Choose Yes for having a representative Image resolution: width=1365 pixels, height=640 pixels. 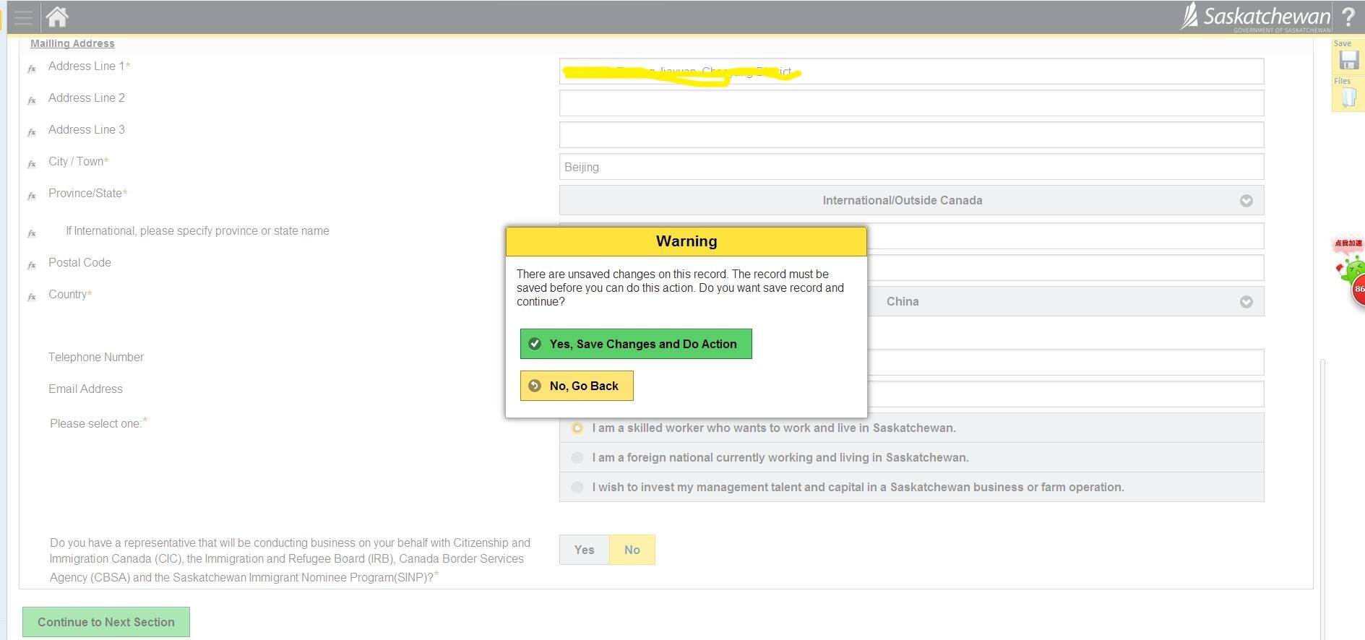click(x=584, y=550)
